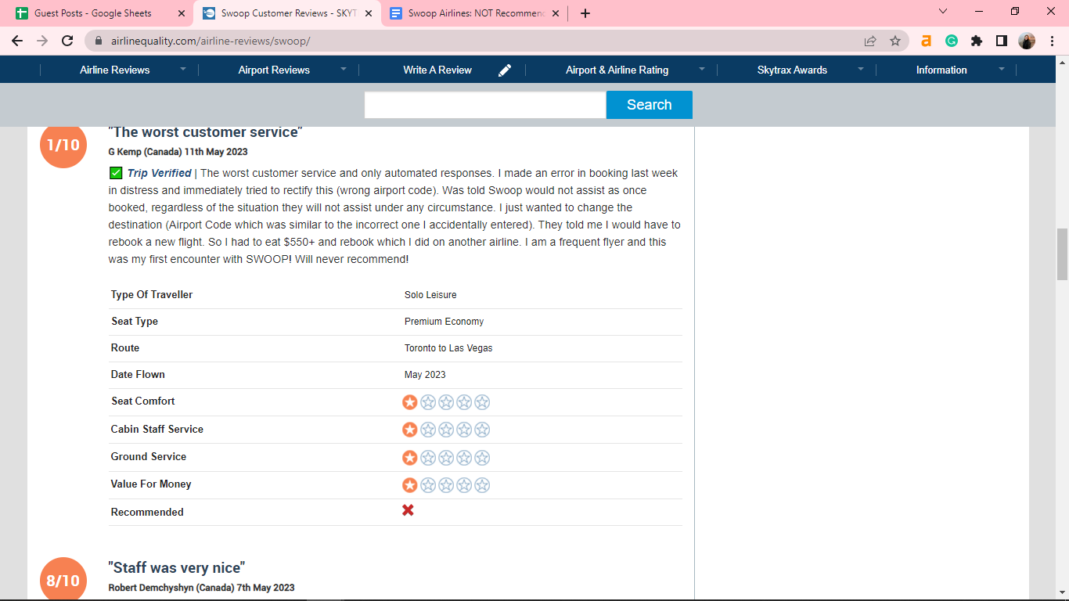This screenshot has height=601, width=1069.
Task: Click the filled Seat Comfort star
Action: point(410,402)
